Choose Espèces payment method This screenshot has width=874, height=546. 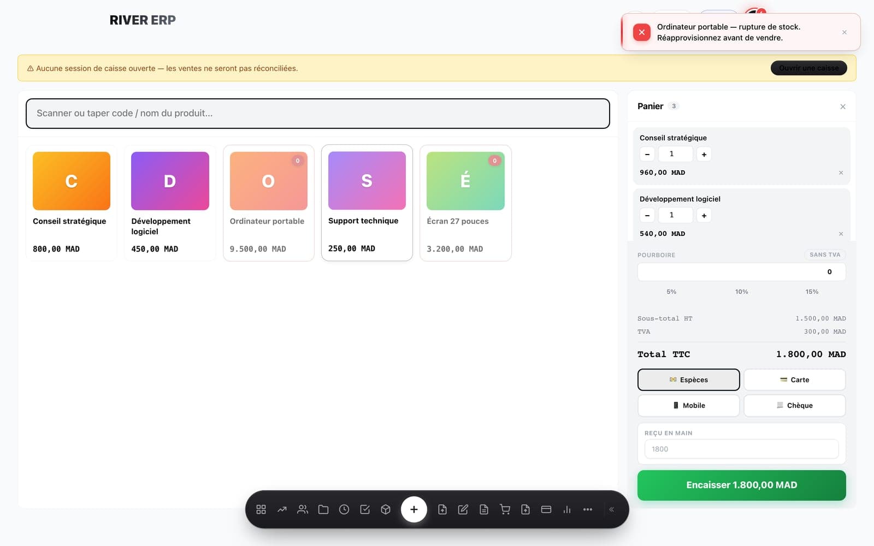[x=689, y=379]
